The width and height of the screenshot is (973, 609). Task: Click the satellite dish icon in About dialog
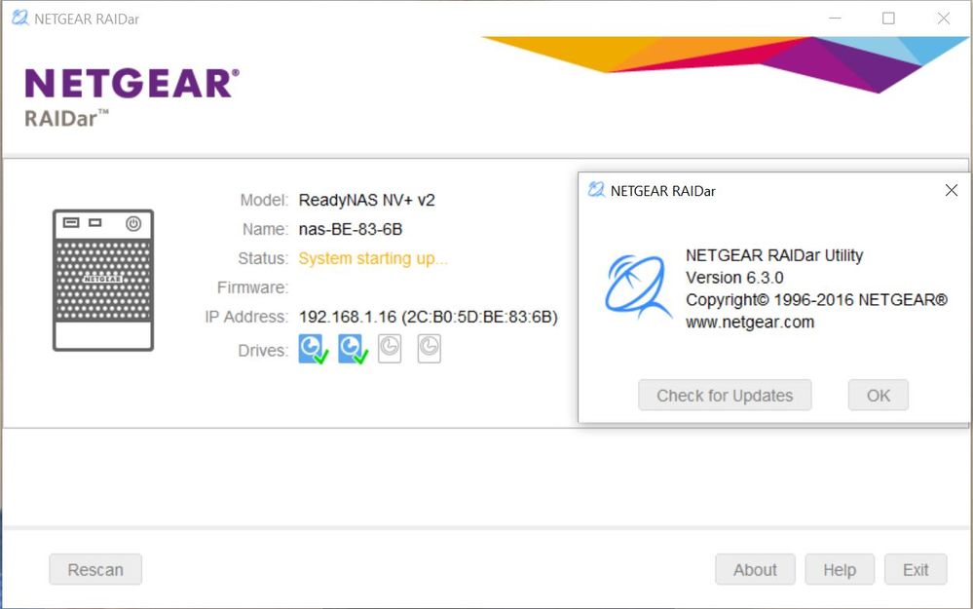[637, 286]
